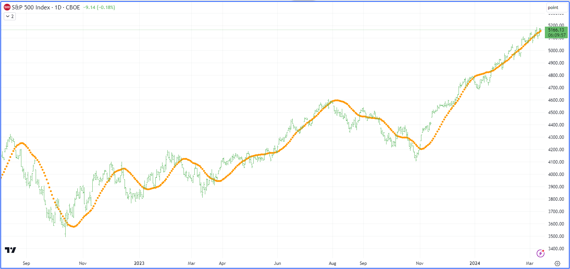570x269 pixels.
Task: Click the 4000.00 price axis label
Action: (556, 174)
